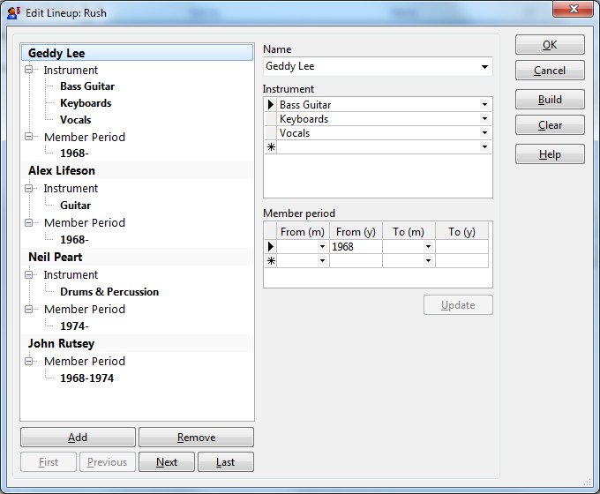Click the Vocals row selector in Instrument grid
The height and width of the screenshot is (494, 600).
(271, 133)
